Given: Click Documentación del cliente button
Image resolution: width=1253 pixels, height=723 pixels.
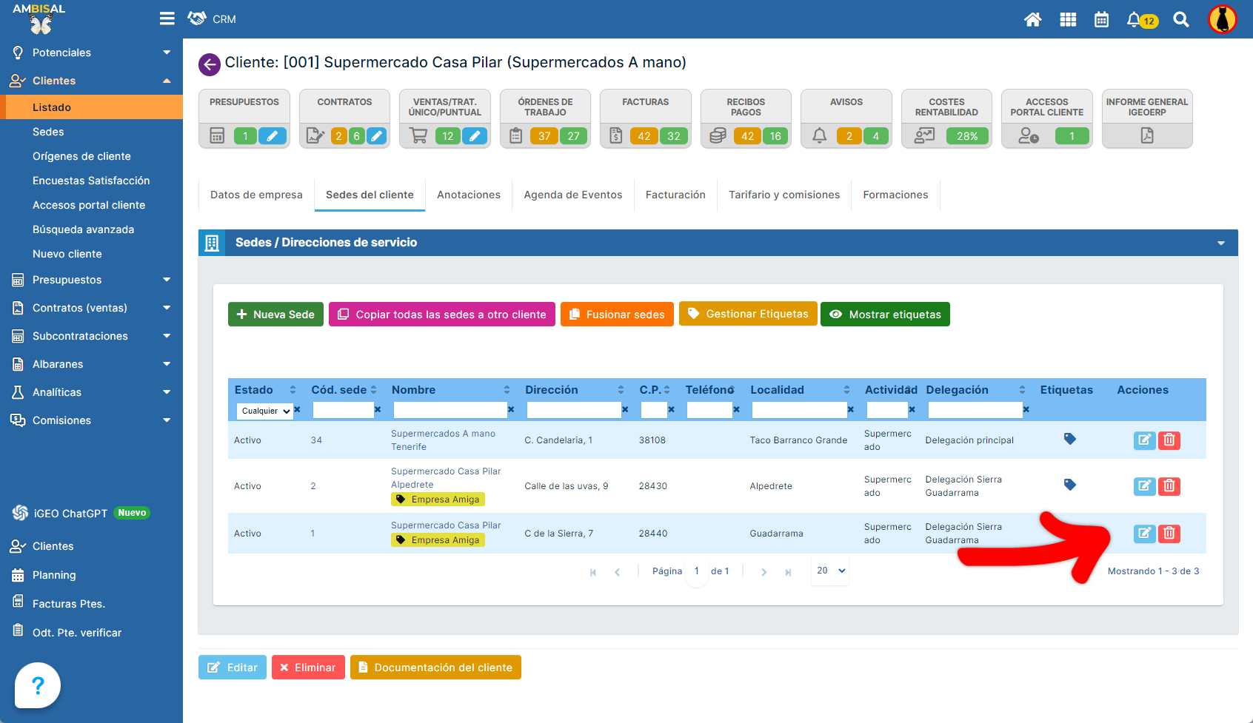Looking at the screenshot, I should pyautogui.click(x=435, y=667).
